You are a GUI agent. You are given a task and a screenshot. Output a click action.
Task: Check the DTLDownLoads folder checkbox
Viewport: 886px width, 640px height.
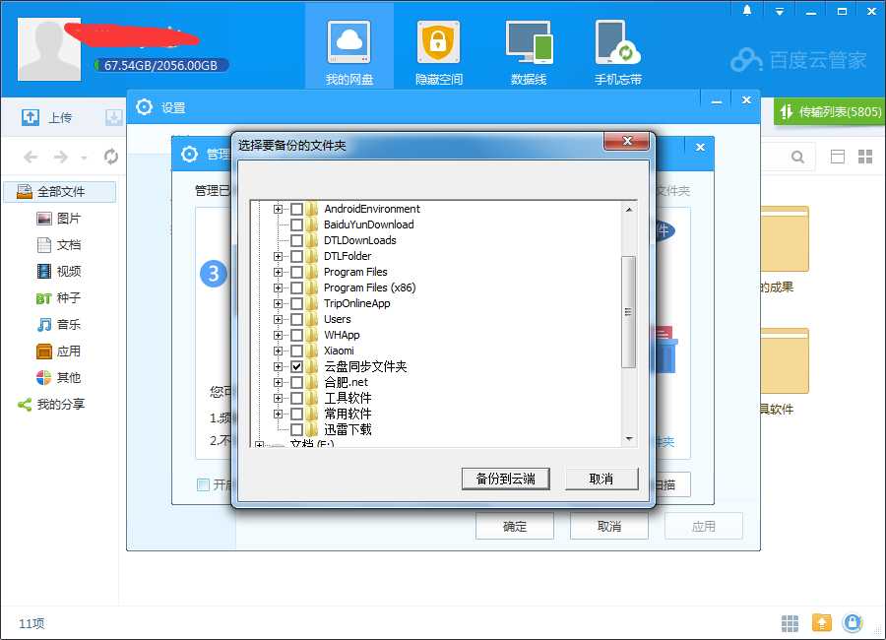(x=296, y=241)
